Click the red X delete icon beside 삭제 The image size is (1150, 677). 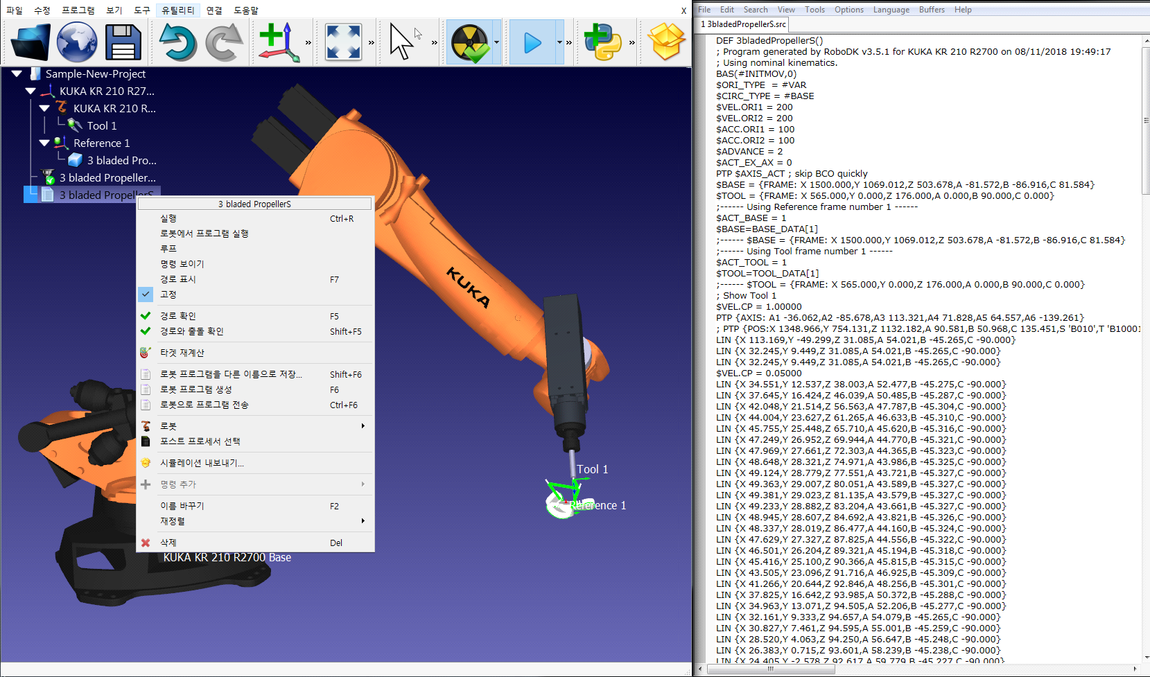coord(146,543)
